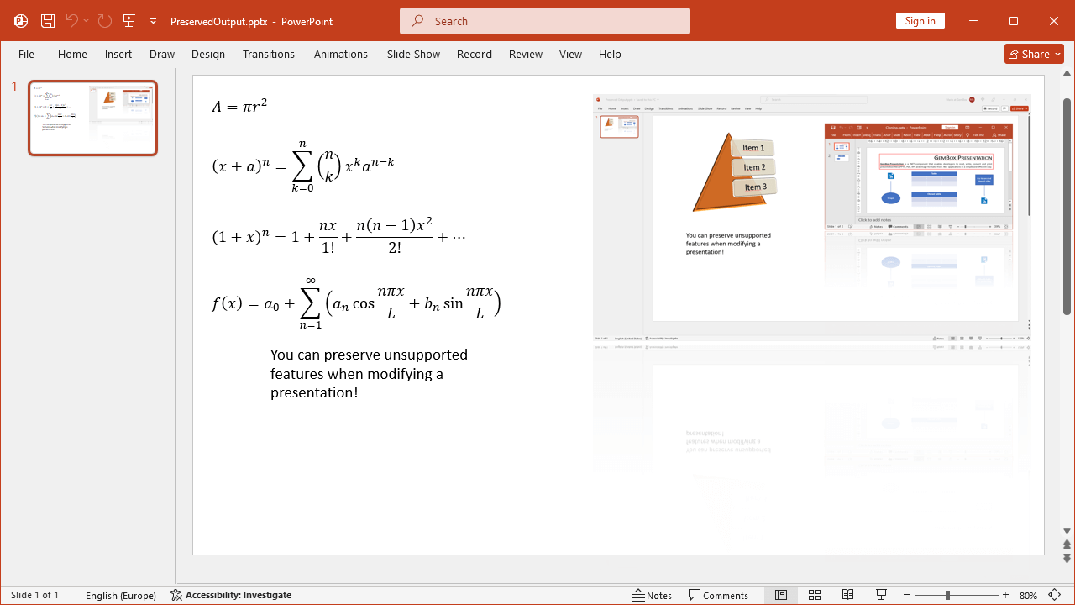Click Accessibility: Investigate in status bar
1075x605 pixels.
pyautogui.click(x=231, y=595)
